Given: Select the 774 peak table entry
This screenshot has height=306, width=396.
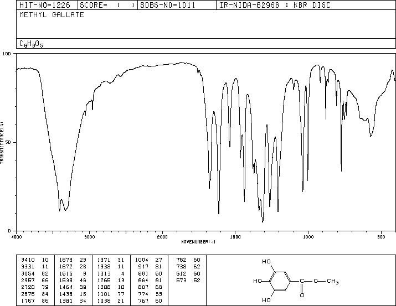Looking at the screenshot, I should [x=143, y=294].
